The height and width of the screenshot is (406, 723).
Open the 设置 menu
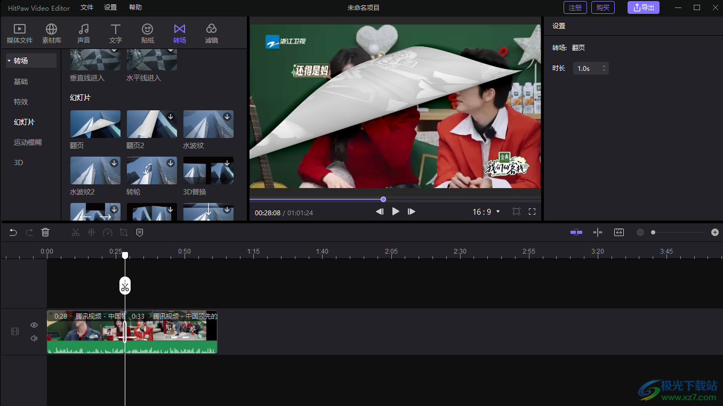[110, 7]
